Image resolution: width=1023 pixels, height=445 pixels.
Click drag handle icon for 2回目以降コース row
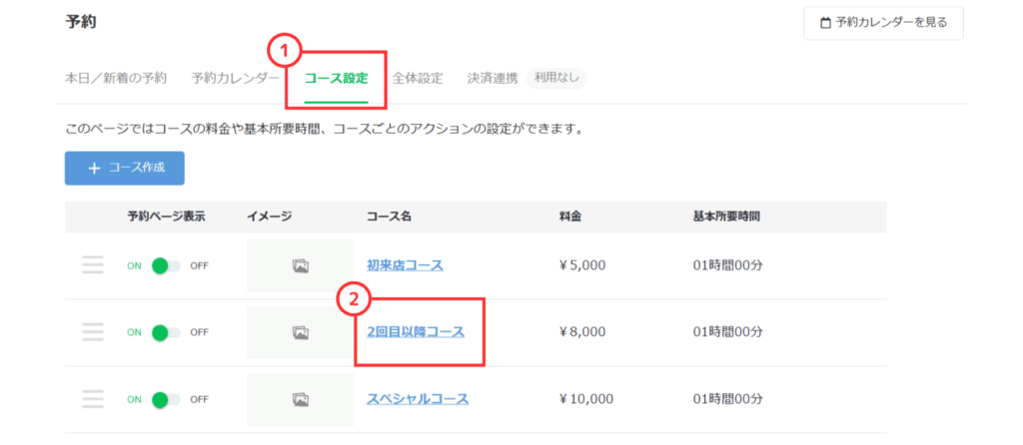(x=93, y=332)
